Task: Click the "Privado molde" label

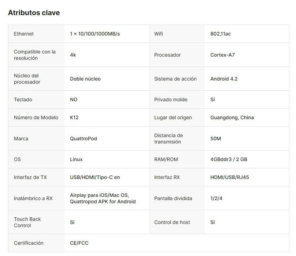Action: [170, 100]
